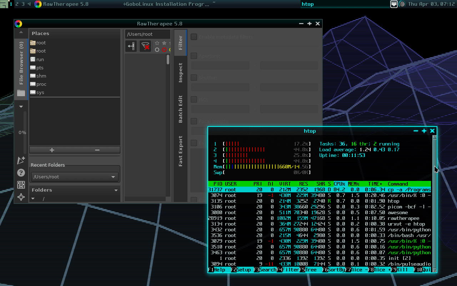Enable metadata filters checkbox
457x286 pixels.
coord(194,37)
